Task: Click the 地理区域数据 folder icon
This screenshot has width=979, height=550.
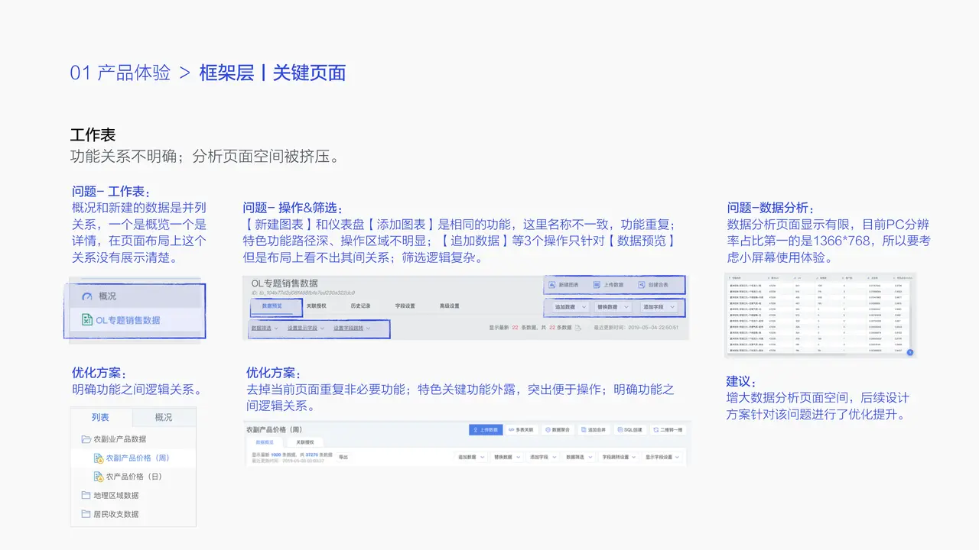Action: click(x=86, y=495)
